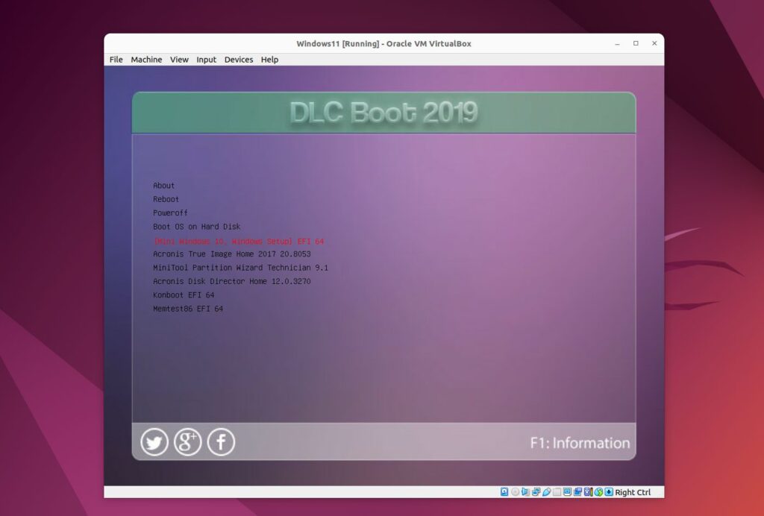Open the Input menu
This screenshot has height=516, width=764.
206,60
